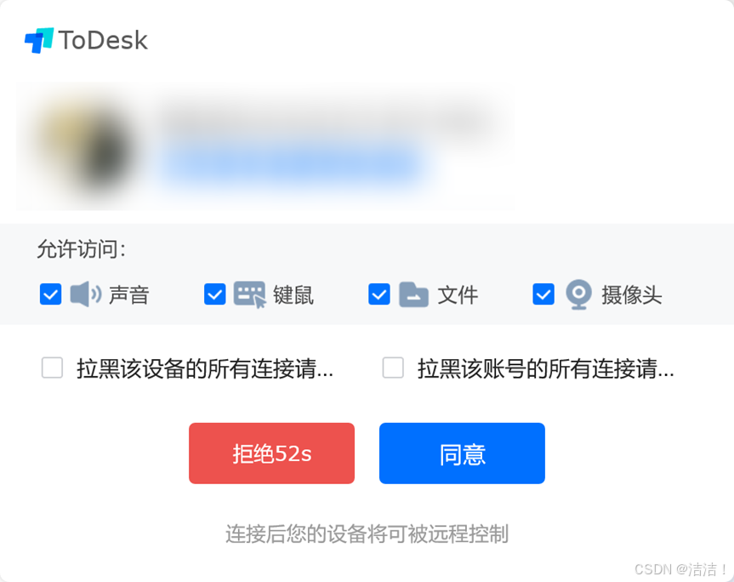Click the 声音 label text
This screenshot has height=582, width=734.
[x=129, y=295]
